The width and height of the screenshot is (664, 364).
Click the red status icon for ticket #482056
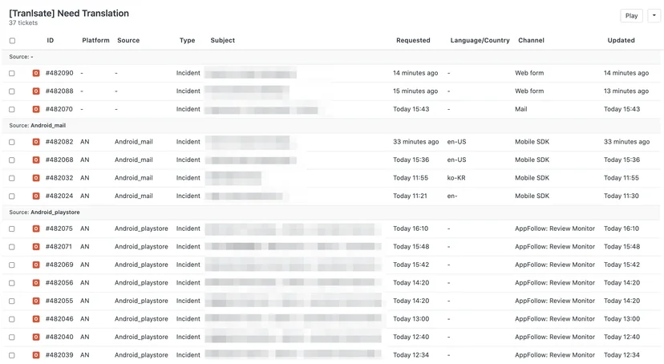click(x=36, y=283)
